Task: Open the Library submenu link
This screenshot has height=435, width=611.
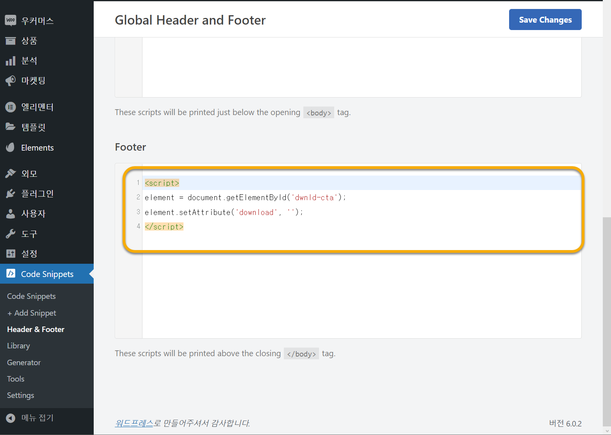Action: pyautogui.click(x=18, y=346)
